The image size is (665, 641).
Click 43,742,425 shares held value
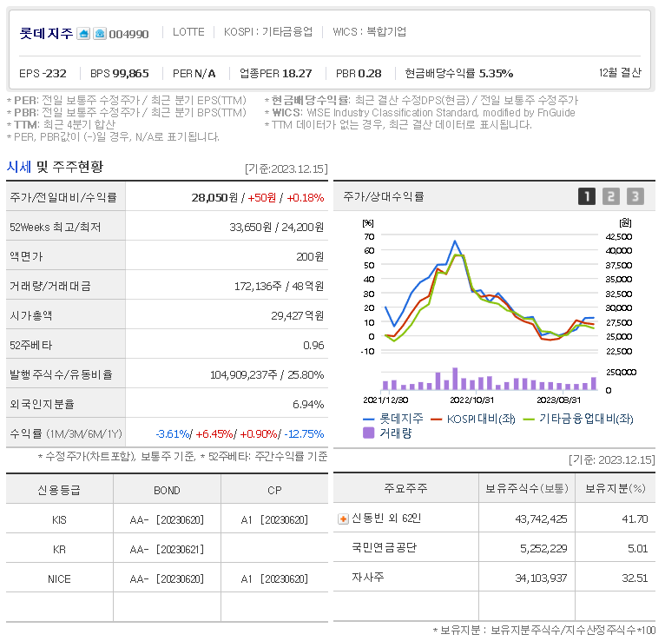[541, 519]
